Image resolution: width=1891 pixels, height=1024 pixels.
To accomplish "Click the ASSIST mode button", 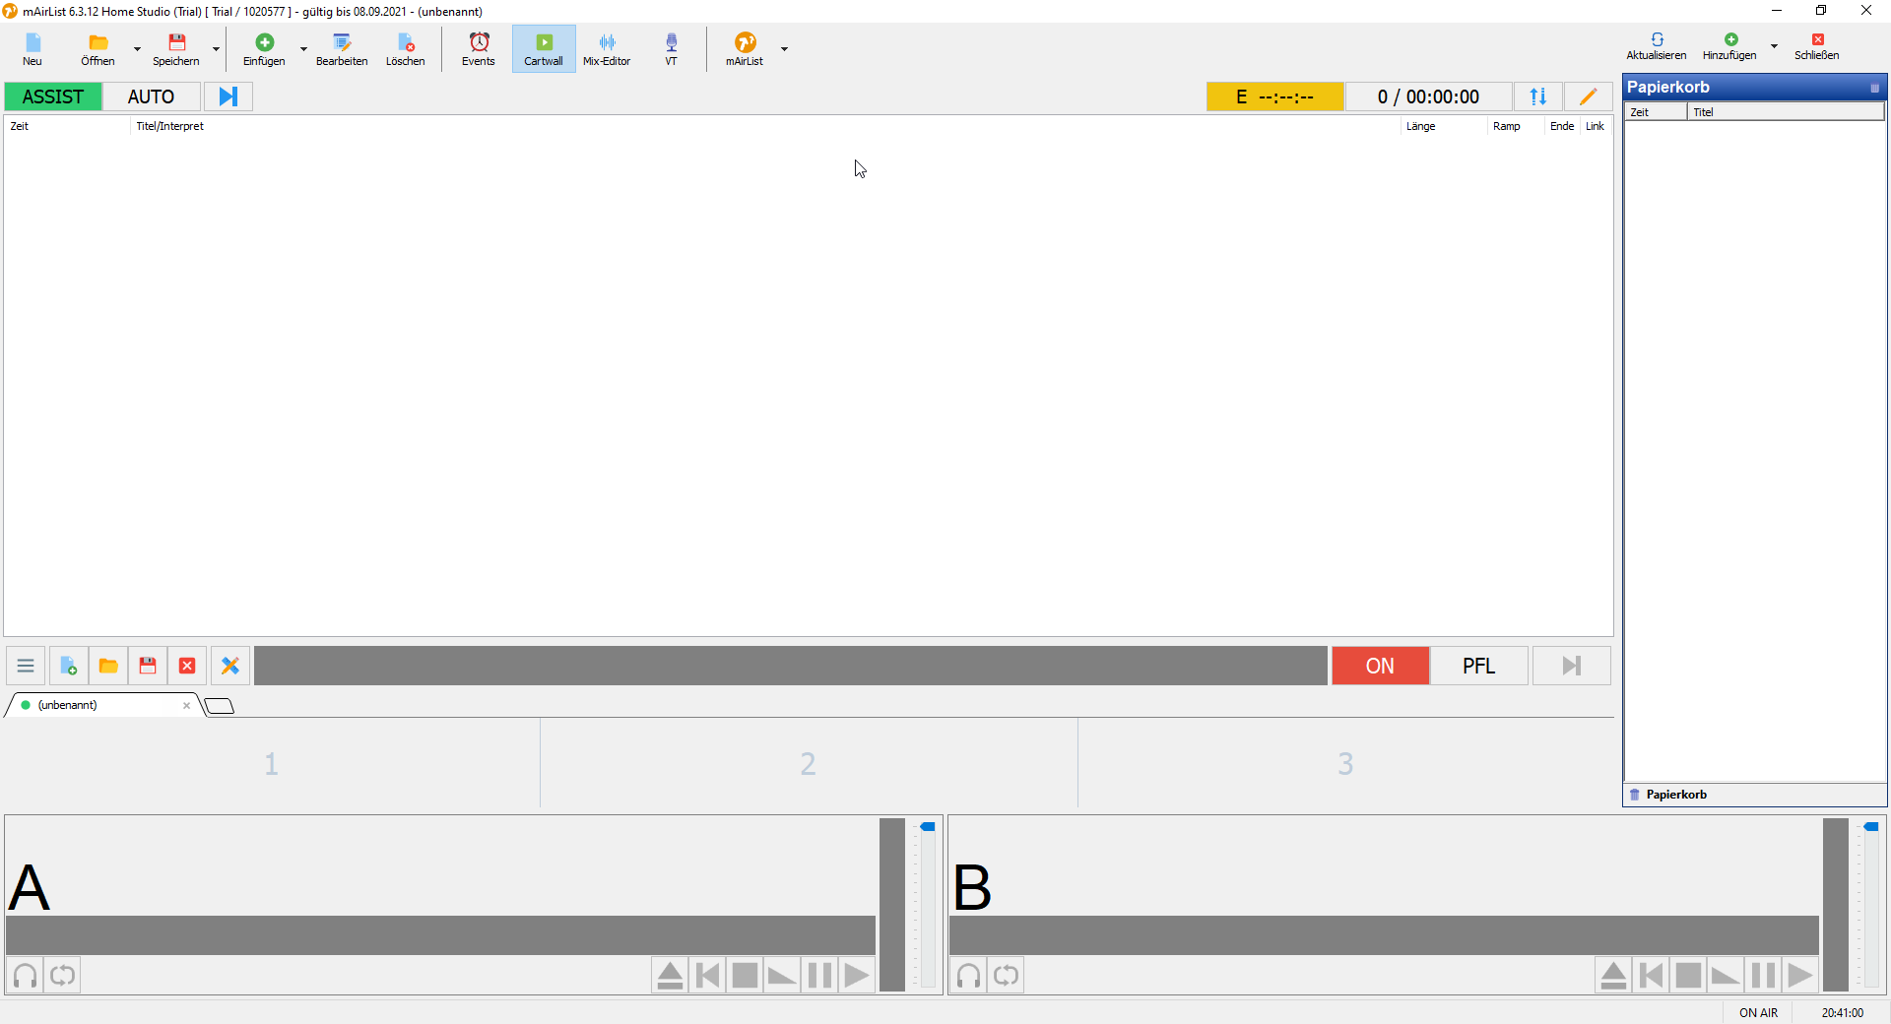I will point(53,96).
